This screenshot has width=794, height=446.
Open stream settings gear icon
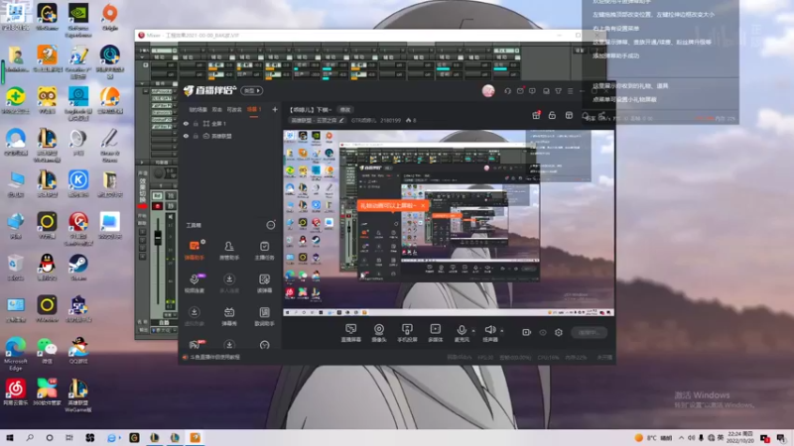click(x=559, y=332)
